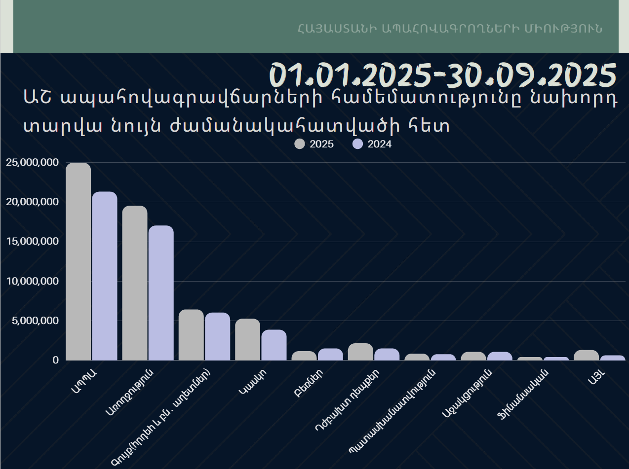Click the 2025 bar for Դժբախտ դեպքեր
Viewport: 629px width, 469px height.
(x=360, y=352)
